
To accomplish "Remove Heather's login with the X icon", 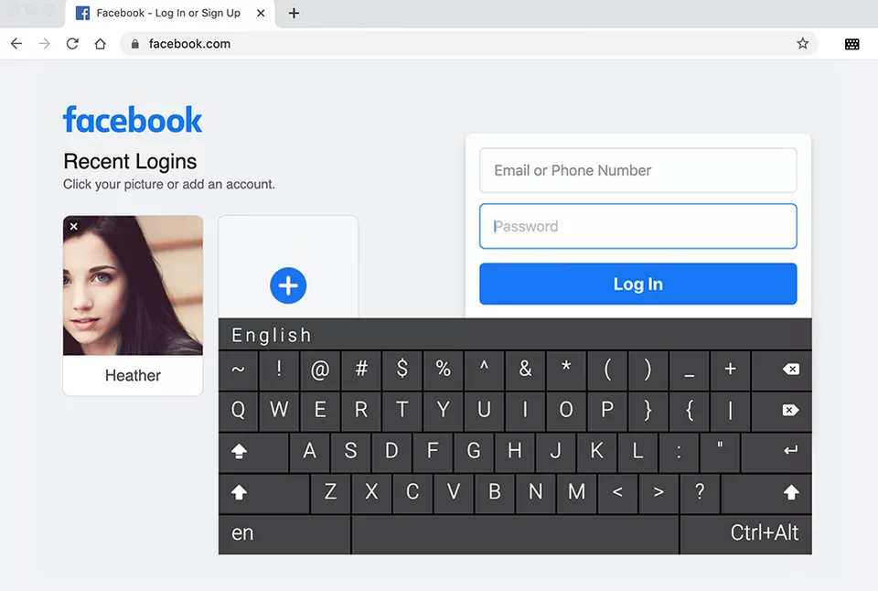I will 74,227.
